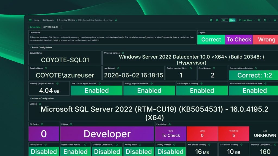Go to Dashboards breadcrumb
Screen dimensions: 278x156
(x=48, y=20)
